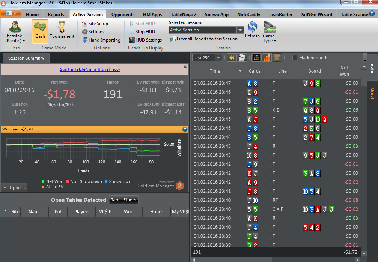Click the Start HUD button
Image resolution: width=378 pixels, height=262 pixels.
coord(142,24)
